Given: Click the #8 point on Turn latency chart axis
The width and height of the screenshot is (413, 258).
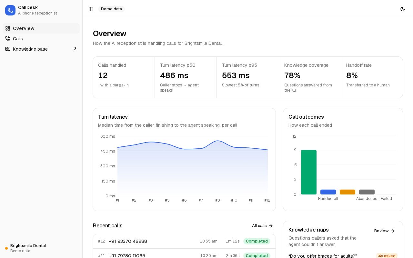Looking at the screenshot, I should pyautogui.click(x=217, y=200).
